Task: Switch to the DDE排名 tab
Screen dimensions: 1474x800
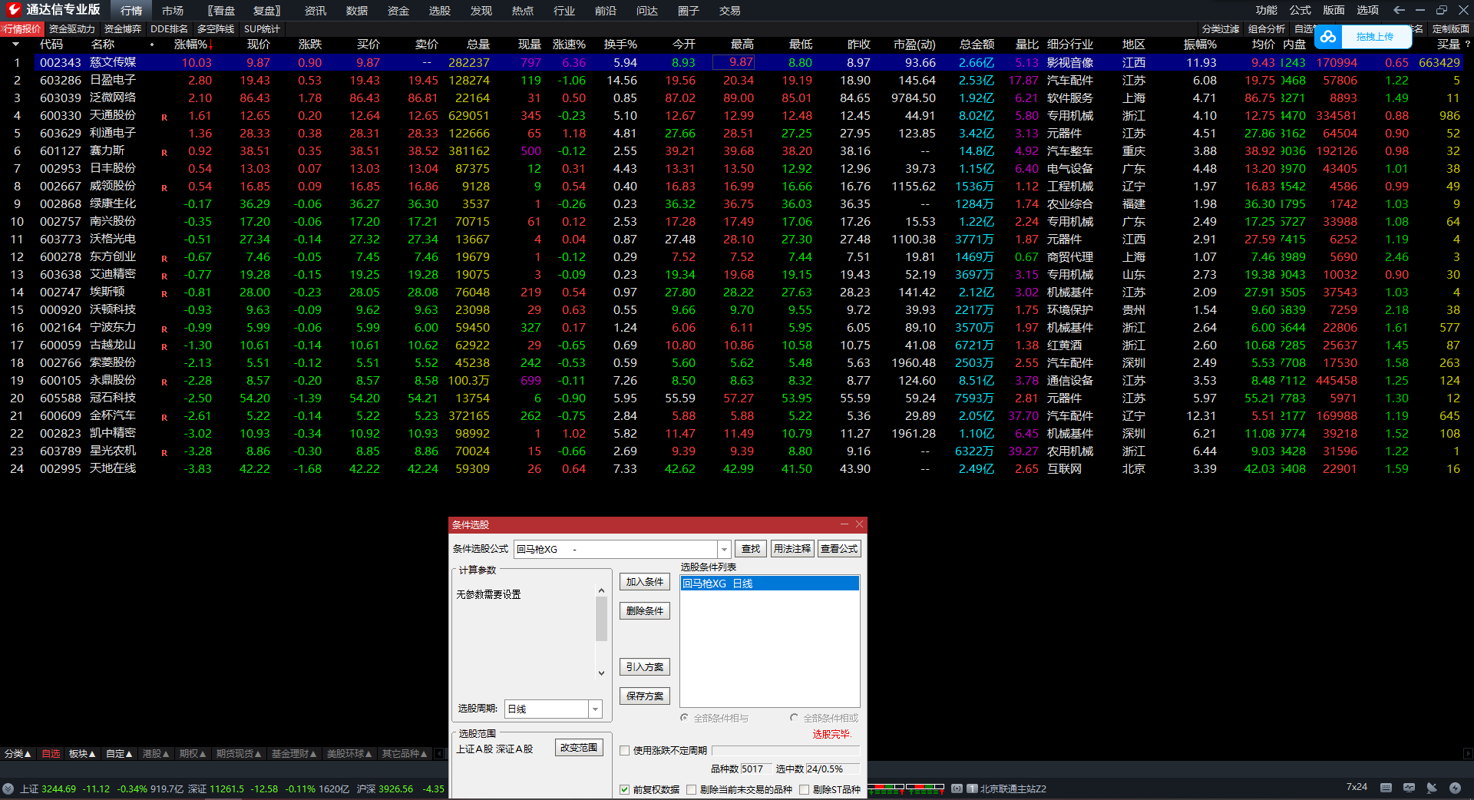Action: point(169,29)
